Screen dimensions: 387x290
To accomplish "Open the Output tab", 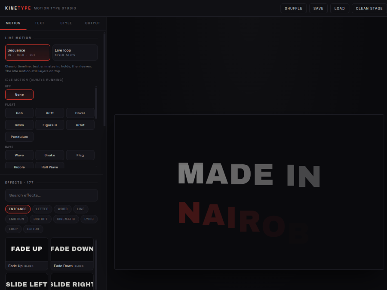I will (x=92, y=23).
